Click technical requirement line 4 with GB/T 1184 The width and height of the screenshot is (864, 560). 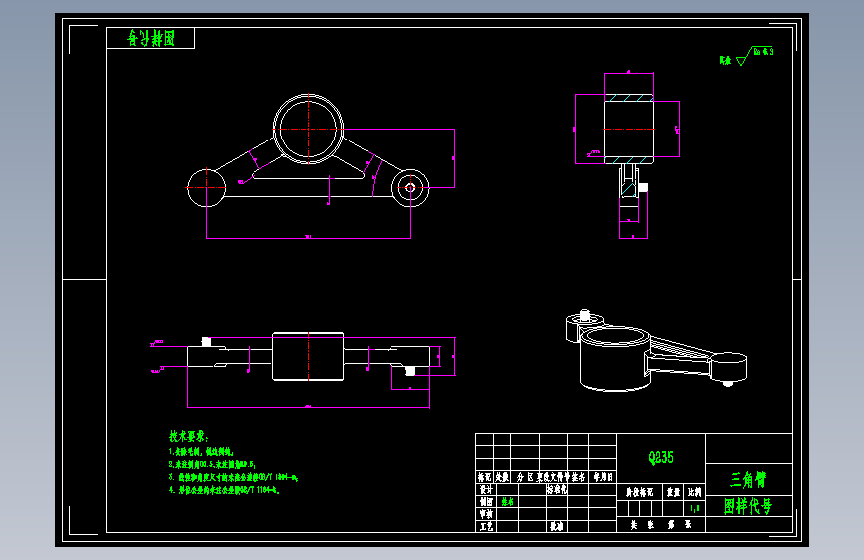224,490
